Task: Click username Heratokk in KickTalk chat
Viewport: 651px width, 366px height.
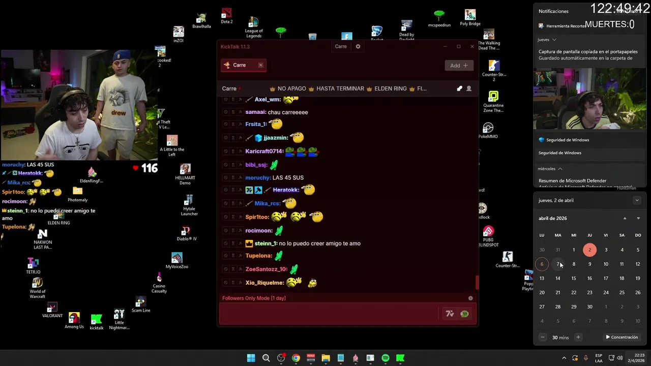Action: click(286, 190)
